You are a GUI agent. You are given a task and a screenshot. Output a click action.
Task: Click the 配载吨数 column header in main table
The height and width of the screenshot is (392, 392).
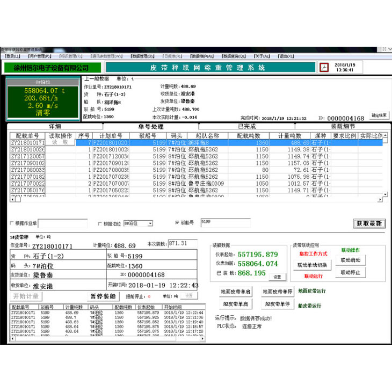[249, 136]
